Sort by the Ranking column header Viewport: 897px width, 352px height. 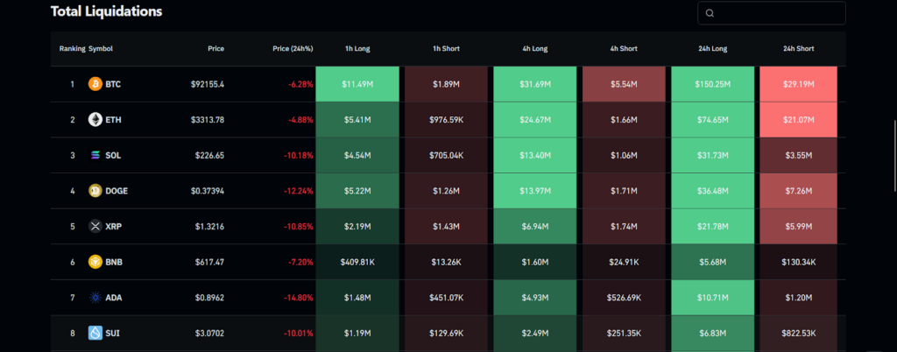point(72,49)
